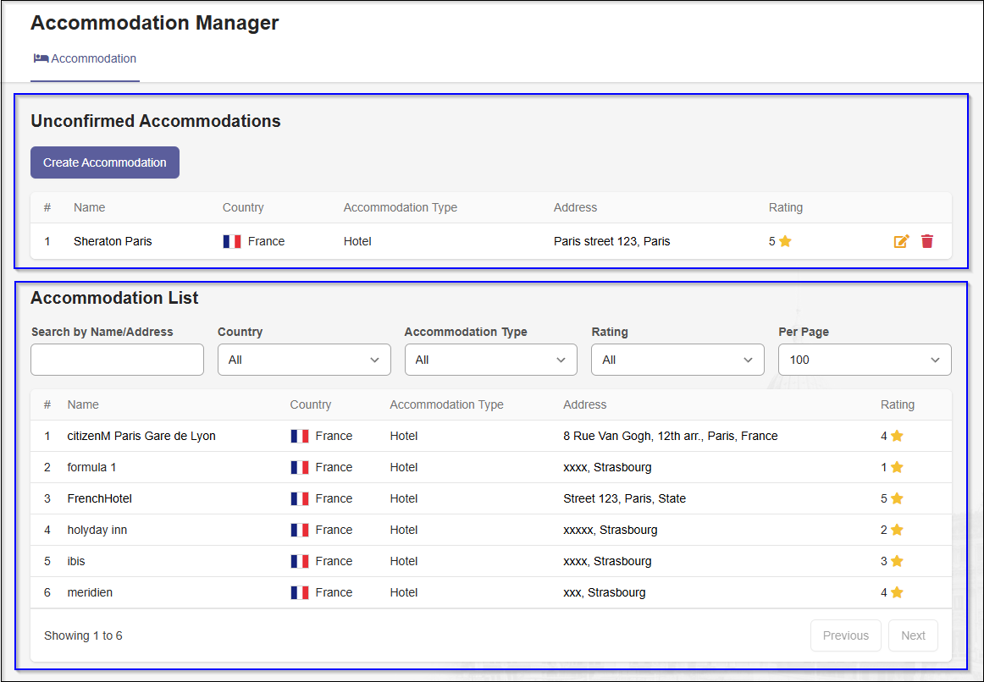
Task: Go to the Previous page
Action: pyautogui.click(x=845, y=635)
